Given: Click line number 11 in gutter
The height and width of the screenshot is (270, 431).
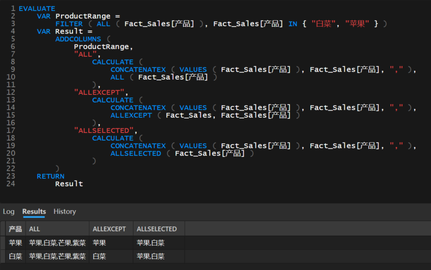Looking at the screenshot, I should 11,84.
